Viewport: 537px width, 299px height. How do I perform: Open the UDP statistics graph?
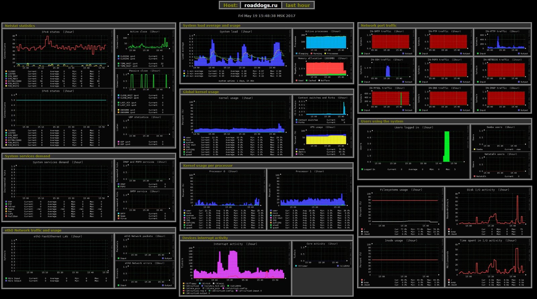click(x=145, y=131)
